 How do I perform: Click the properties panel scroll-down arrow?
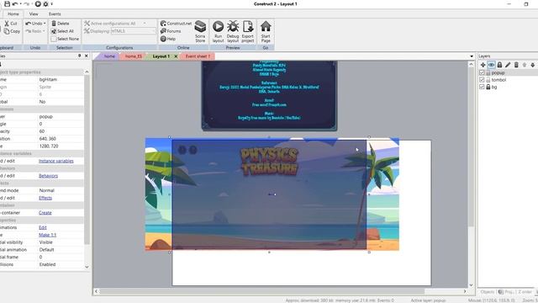click(87, 267)
